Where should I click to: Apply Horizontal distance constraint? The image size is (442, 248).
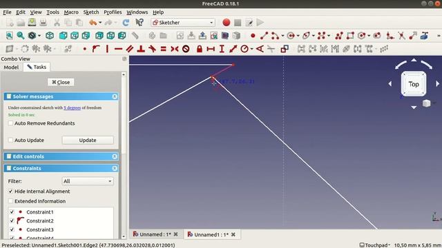(211, 49)
